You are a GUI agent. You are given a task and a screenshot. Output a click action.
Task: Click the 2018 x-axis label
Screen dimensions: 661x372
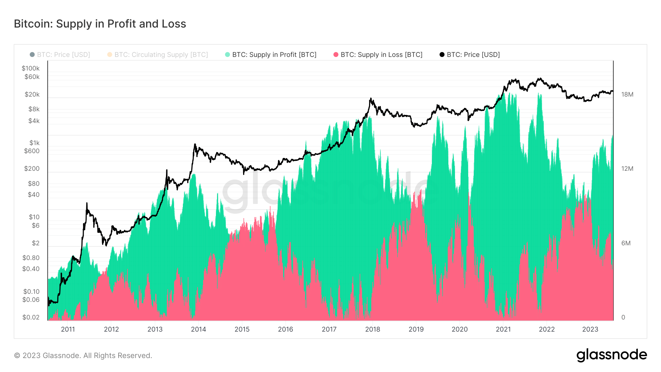(x=372, y=329)
